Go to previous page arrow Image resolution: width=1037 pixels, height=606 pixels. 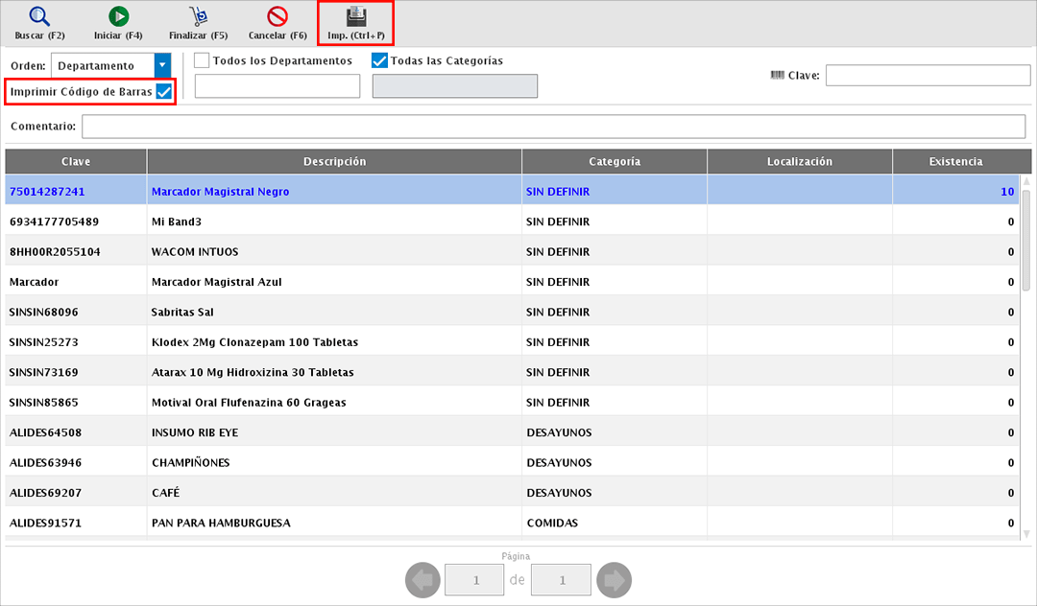point(422,580)
